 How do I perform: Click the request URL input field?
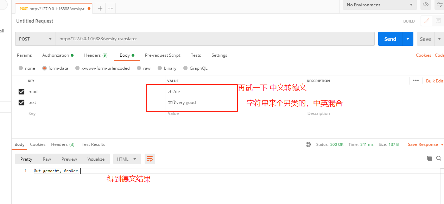pyautogui.click(x=215, y=39)
